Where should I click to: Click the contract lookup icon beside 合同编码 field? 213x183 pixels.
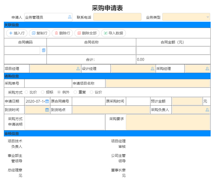click(44, 50)
